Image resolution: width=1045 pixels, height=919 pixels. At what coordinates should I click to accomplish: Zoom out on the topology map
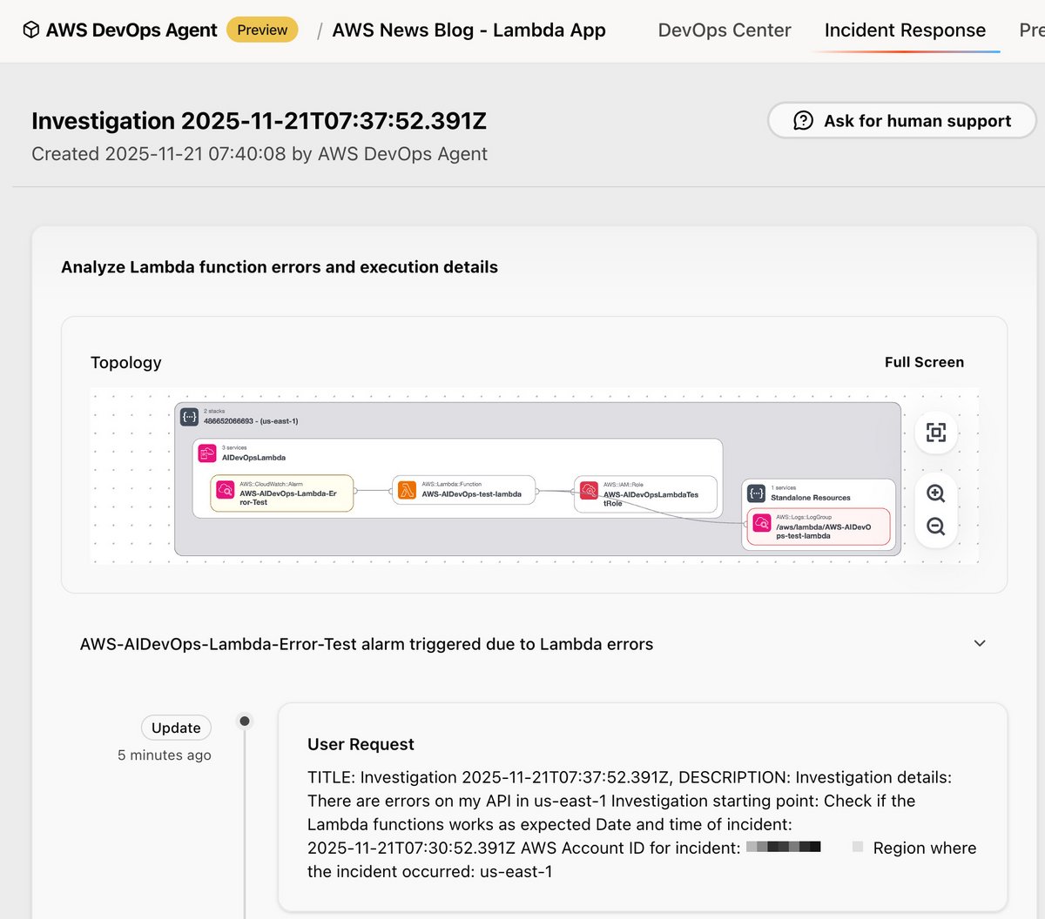935,526
